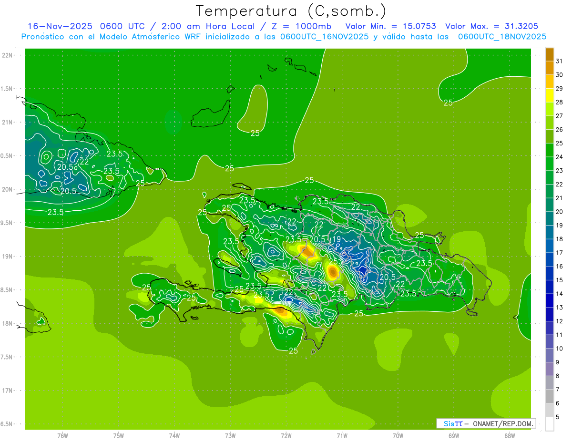This screenshot has width=572, height=442.
Task: Click the "74W" longitude axis label
Action: pos(174,436)
